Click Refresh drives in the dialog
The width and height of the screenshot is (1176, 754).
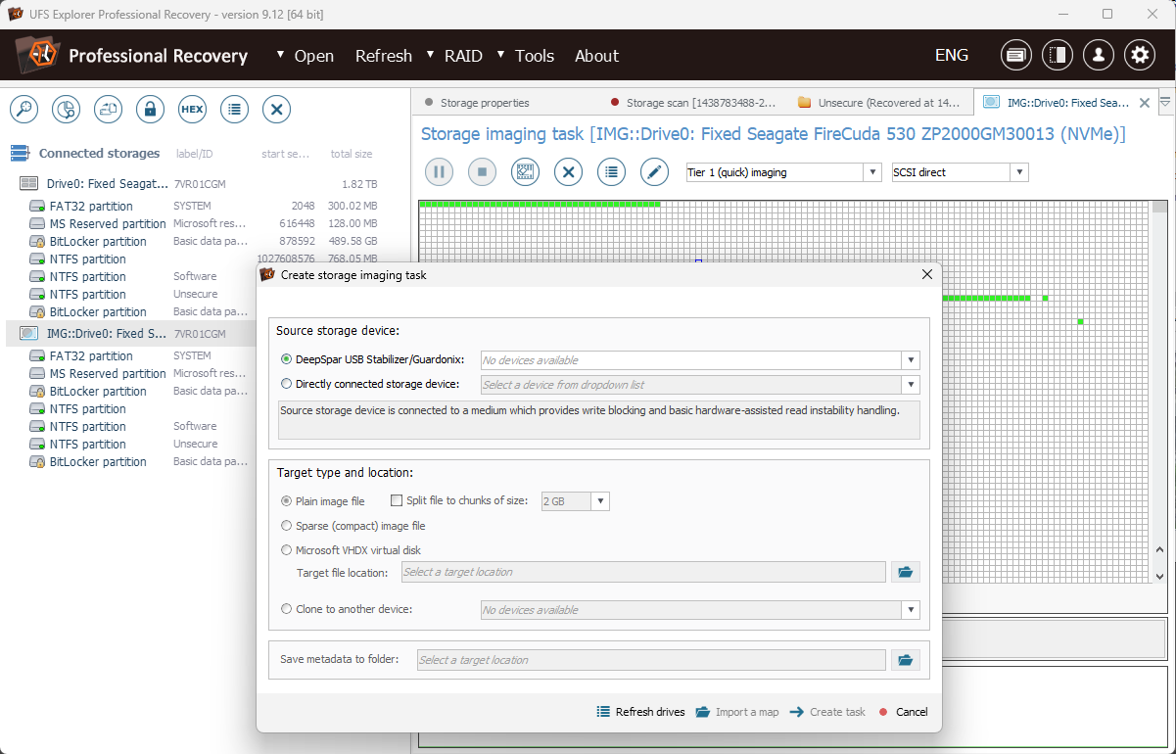click(x=640, y=712)
